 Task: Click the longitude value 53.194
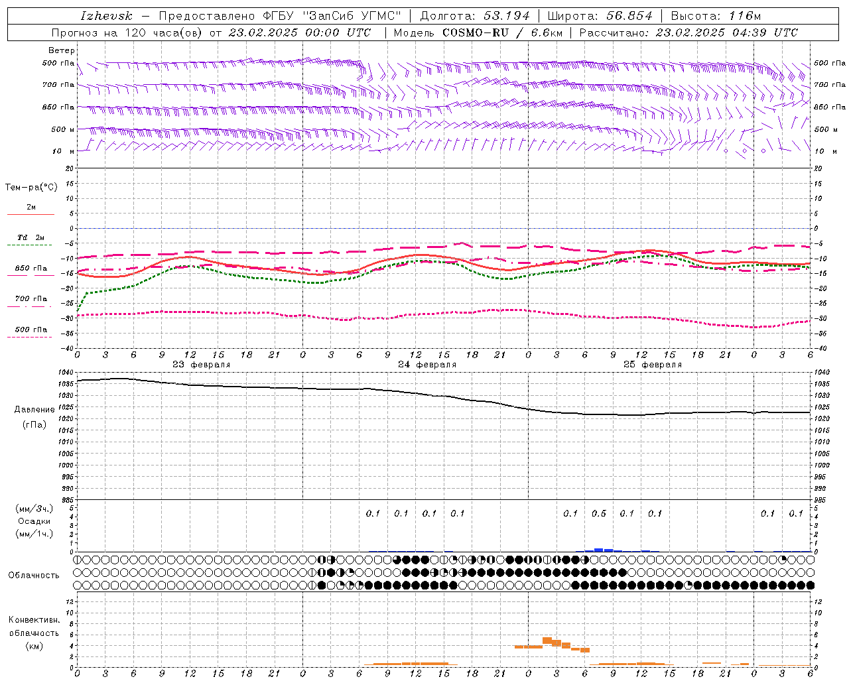click(x=507, y=16)
